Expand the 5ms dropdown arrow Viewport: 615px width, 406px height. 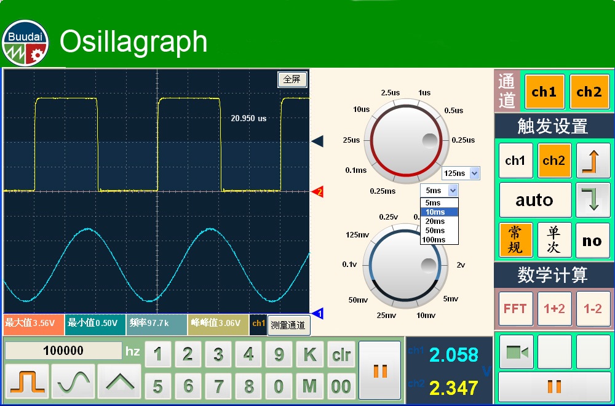[453, 190]
